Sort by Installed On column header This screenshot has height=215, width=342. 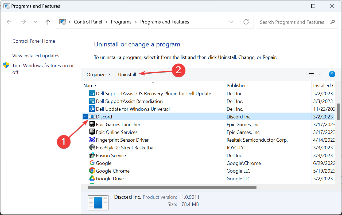(x=324, y=85)
